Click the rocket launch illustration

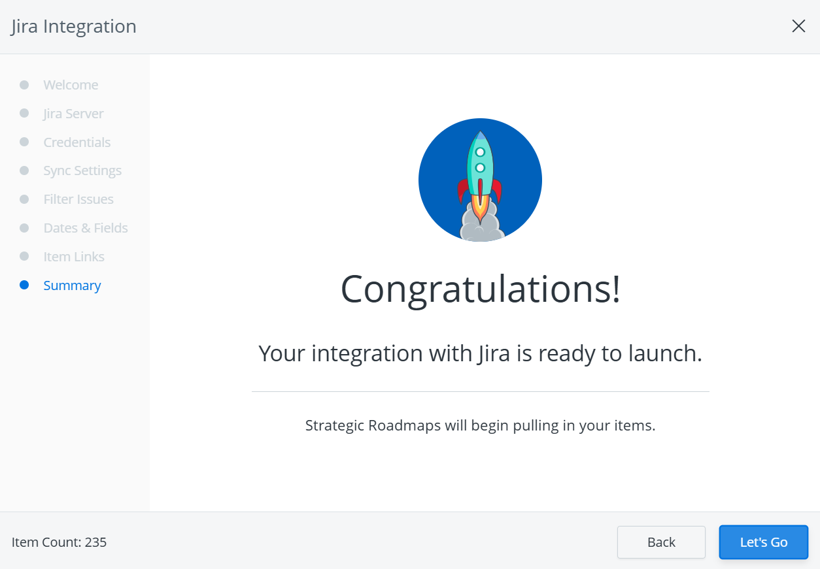(x=480, y=180)
